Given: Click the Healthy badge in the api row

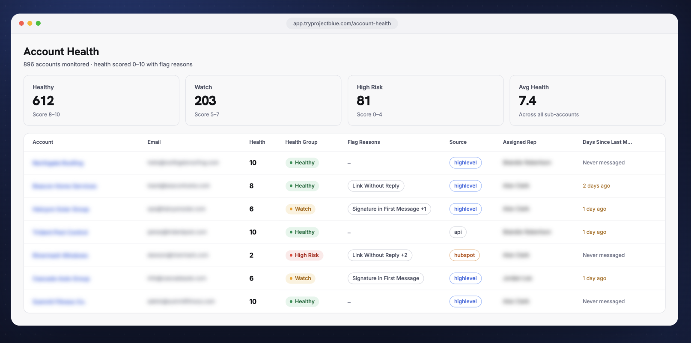Looking at the screenshot, I should tap(302, 232).
